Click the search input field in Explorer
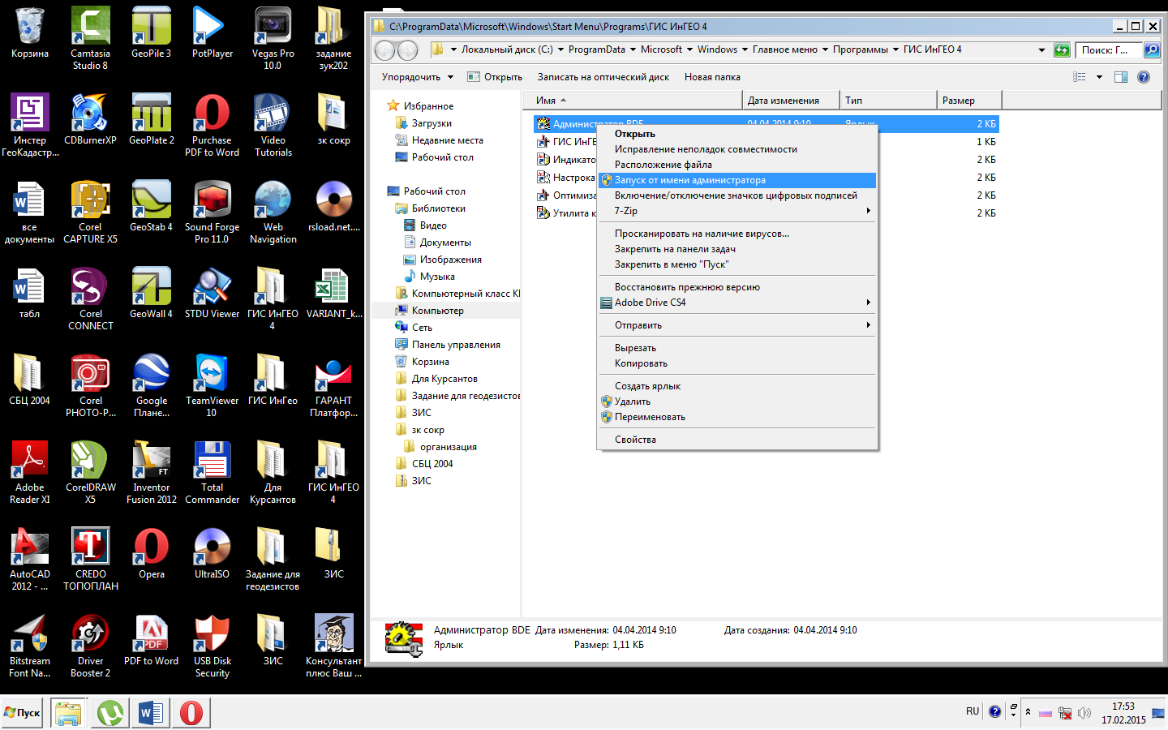This screenshot has height=730, width=1168. point(1110,50)
